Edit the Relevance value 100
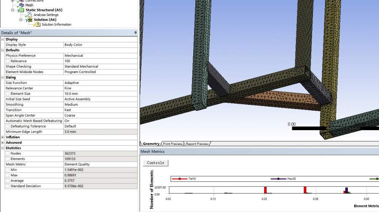The height and width of the screenshot is (212, 379). tap(100, 61)
